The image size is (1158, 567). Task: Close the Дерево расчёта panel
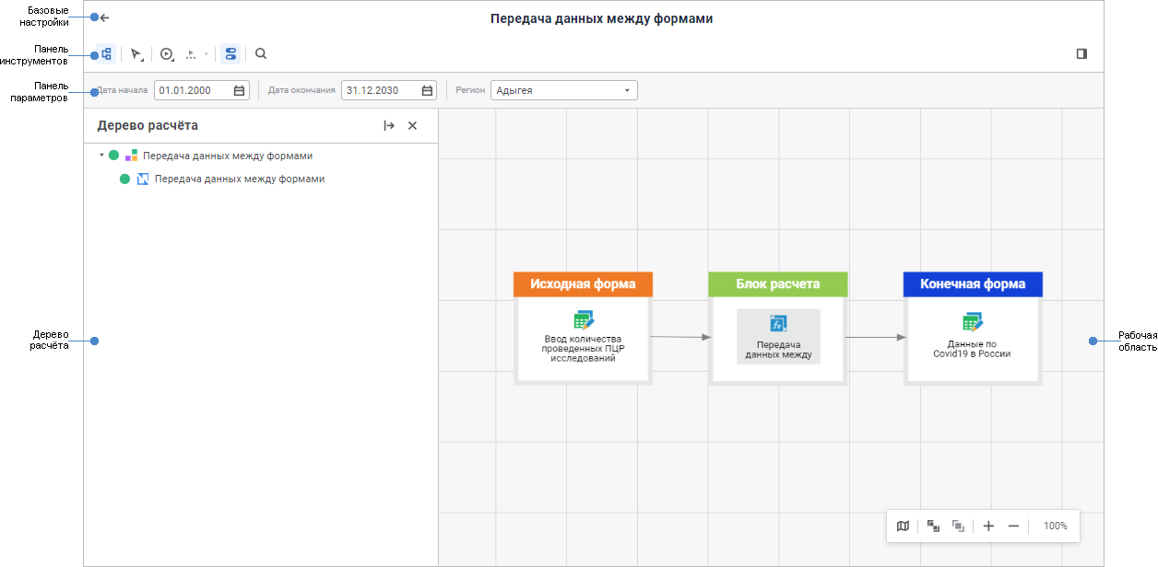[x=412, y=126]
